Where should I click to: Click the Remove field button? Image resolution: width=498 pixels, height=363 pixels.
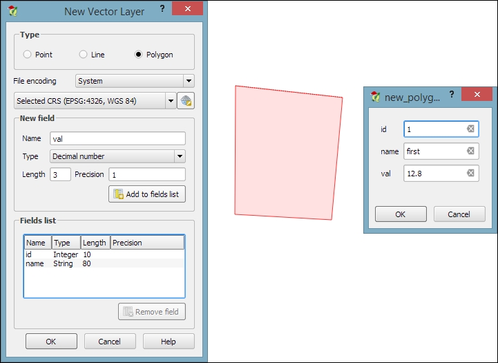(152, 312)
